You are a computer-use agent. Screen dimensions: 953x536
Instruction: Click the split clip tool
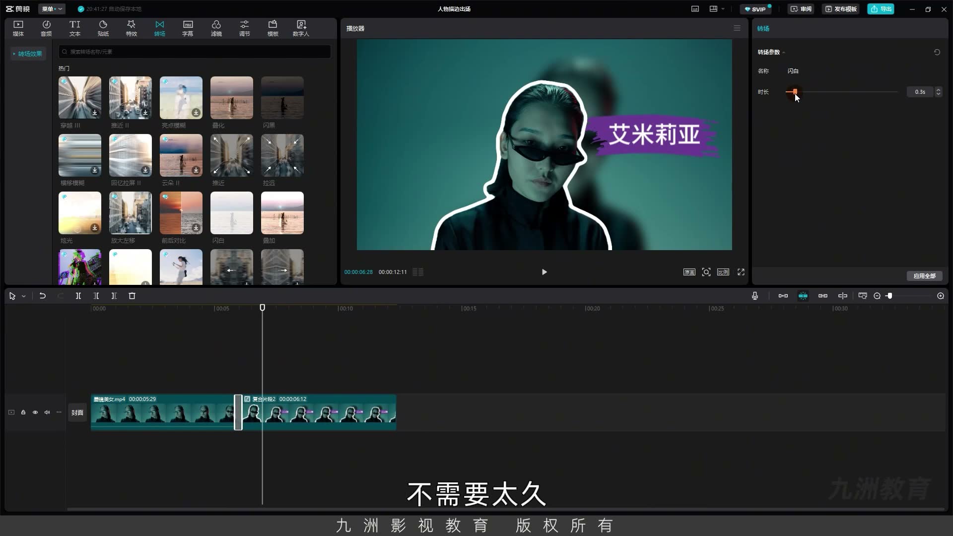pos(78,296)
